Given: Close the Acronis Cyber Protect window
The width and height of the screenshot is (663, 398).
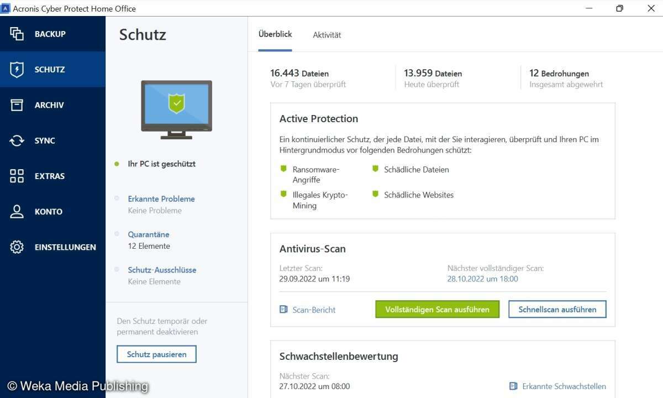Looking at the screenshot, I should click(650, 8).
